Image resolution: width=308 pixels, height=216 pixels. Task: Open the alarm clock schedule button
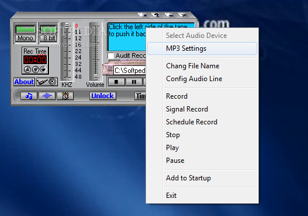pos(65,96)
